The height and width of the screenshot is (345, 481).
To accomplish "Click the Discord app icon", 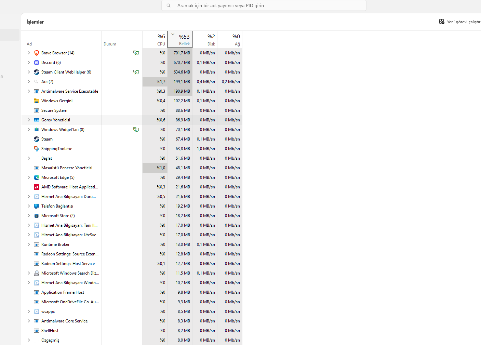I will click(x=37, y=63).
